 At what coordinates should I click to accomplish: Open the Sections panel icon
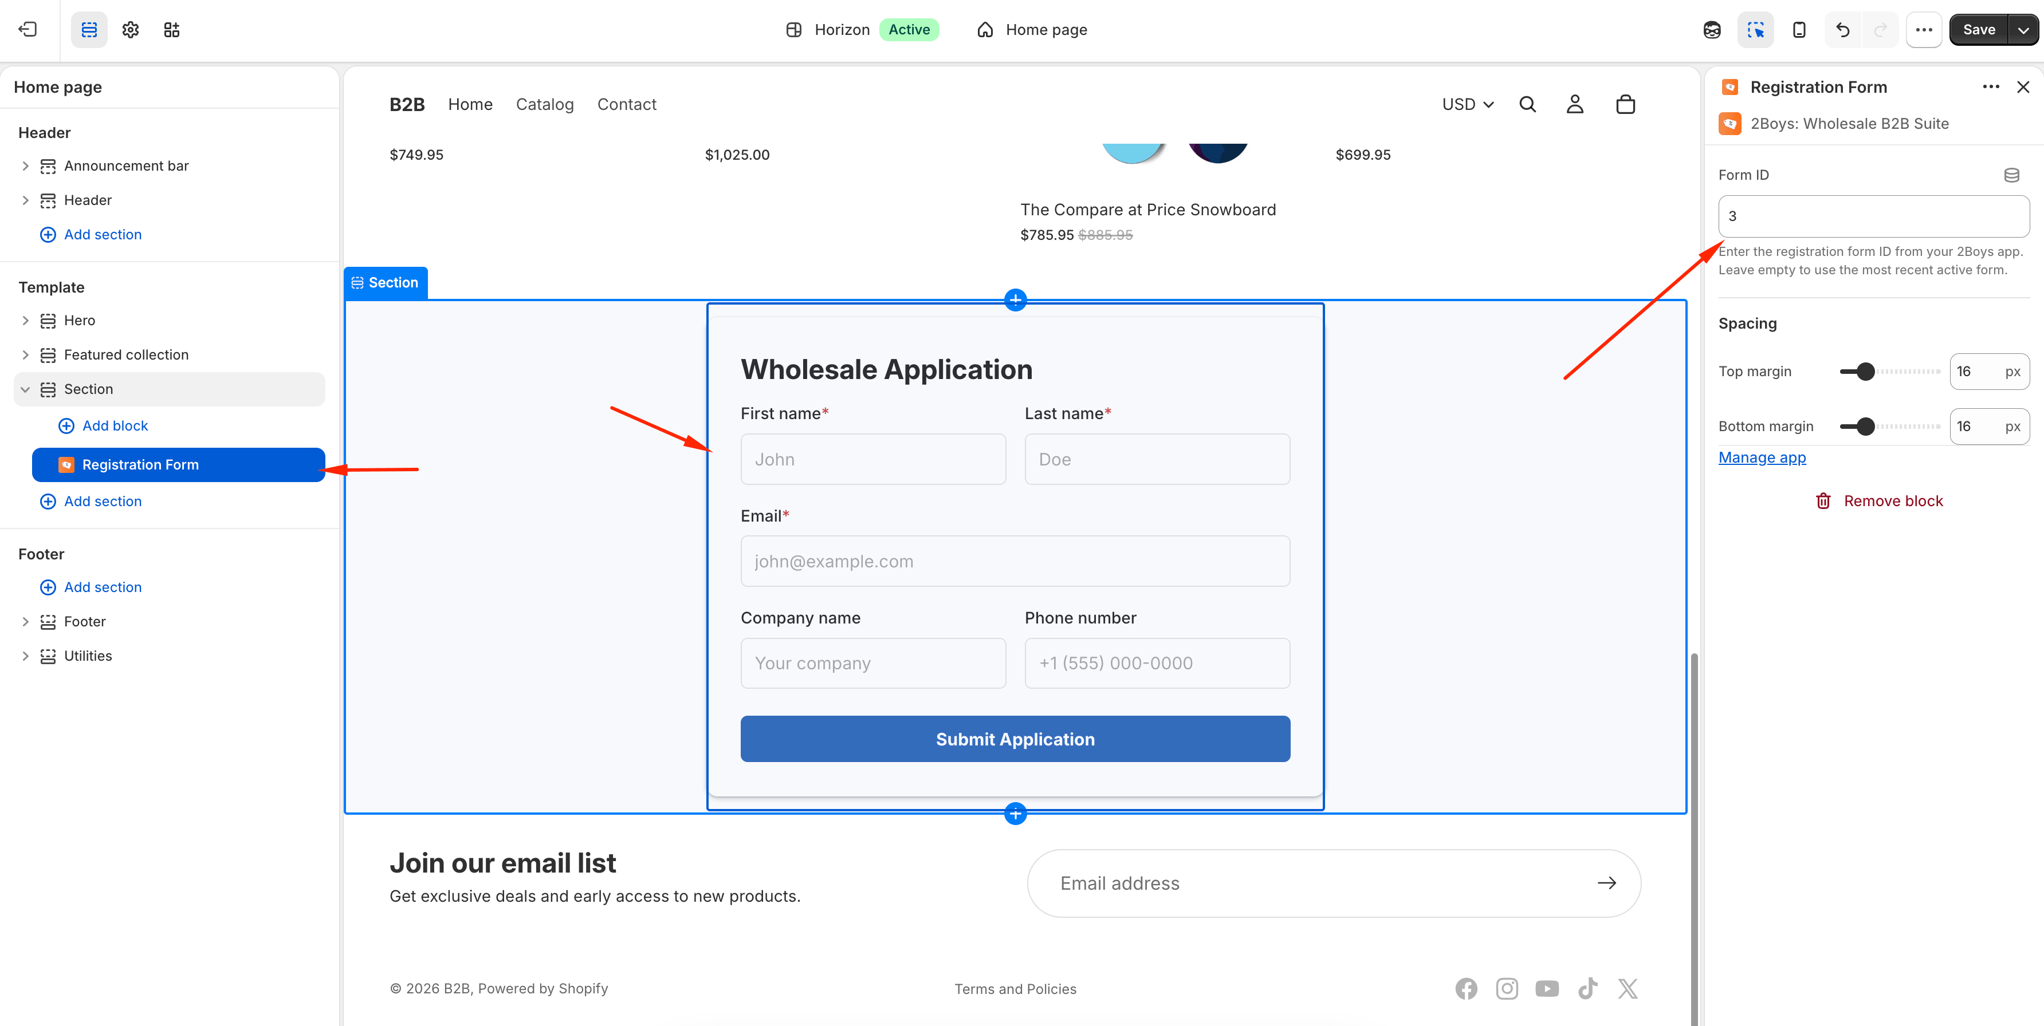coord(89,29)
